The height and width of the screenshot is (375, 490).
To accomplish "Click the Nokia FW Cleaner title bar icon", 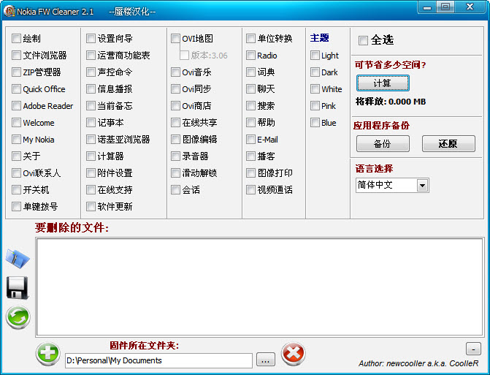I will click(9, 12).
